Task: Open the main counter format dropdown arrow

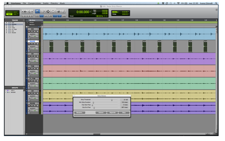Action: pyautogui.click(x=90, y=12)
